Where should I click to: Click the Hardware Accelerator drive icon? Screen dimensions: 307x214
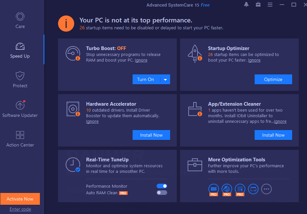73,109
